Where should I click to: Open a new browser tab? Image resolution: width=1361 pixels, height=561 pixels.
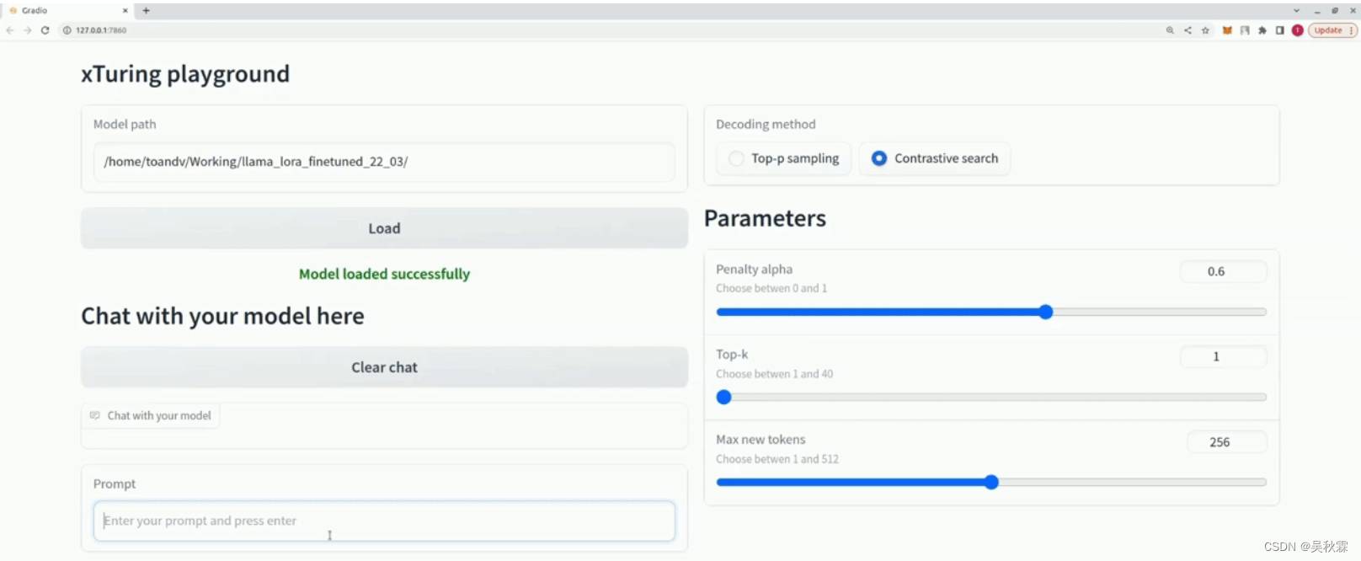click(x=146, y=11)
